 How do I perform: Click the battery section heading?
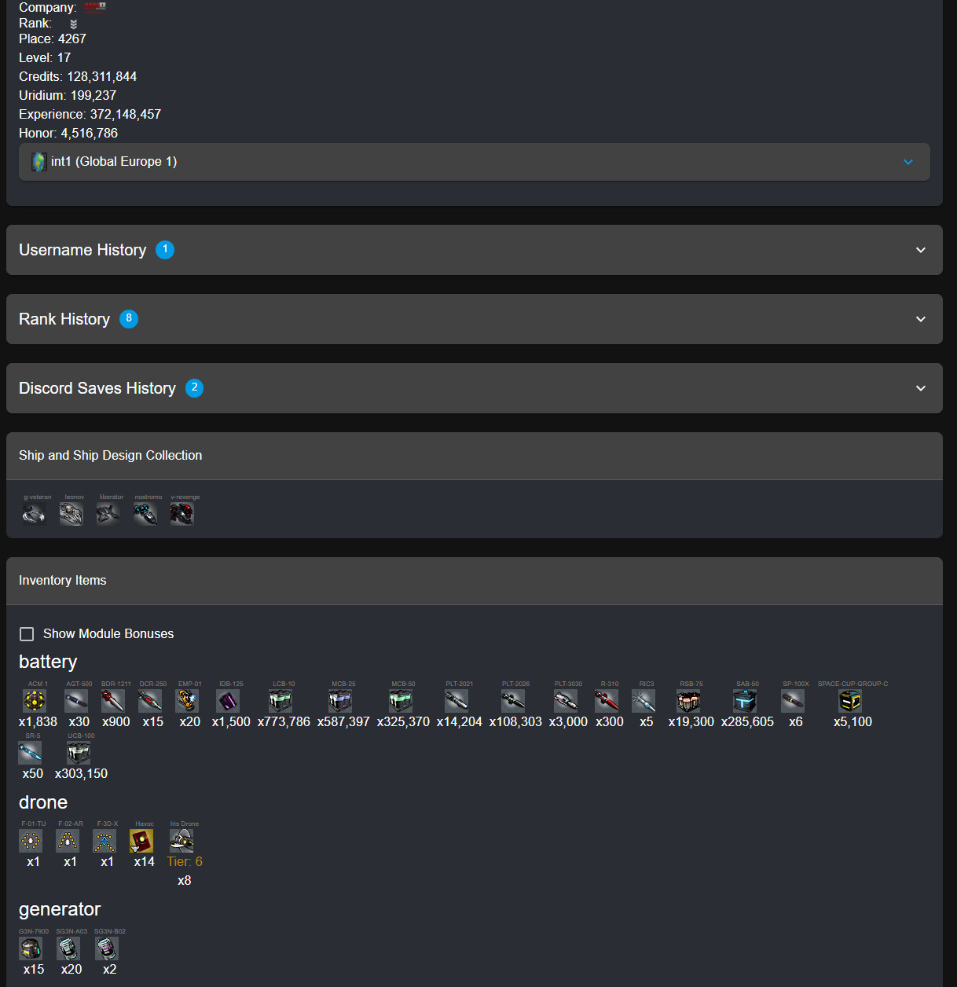click(x=48, y=662)
